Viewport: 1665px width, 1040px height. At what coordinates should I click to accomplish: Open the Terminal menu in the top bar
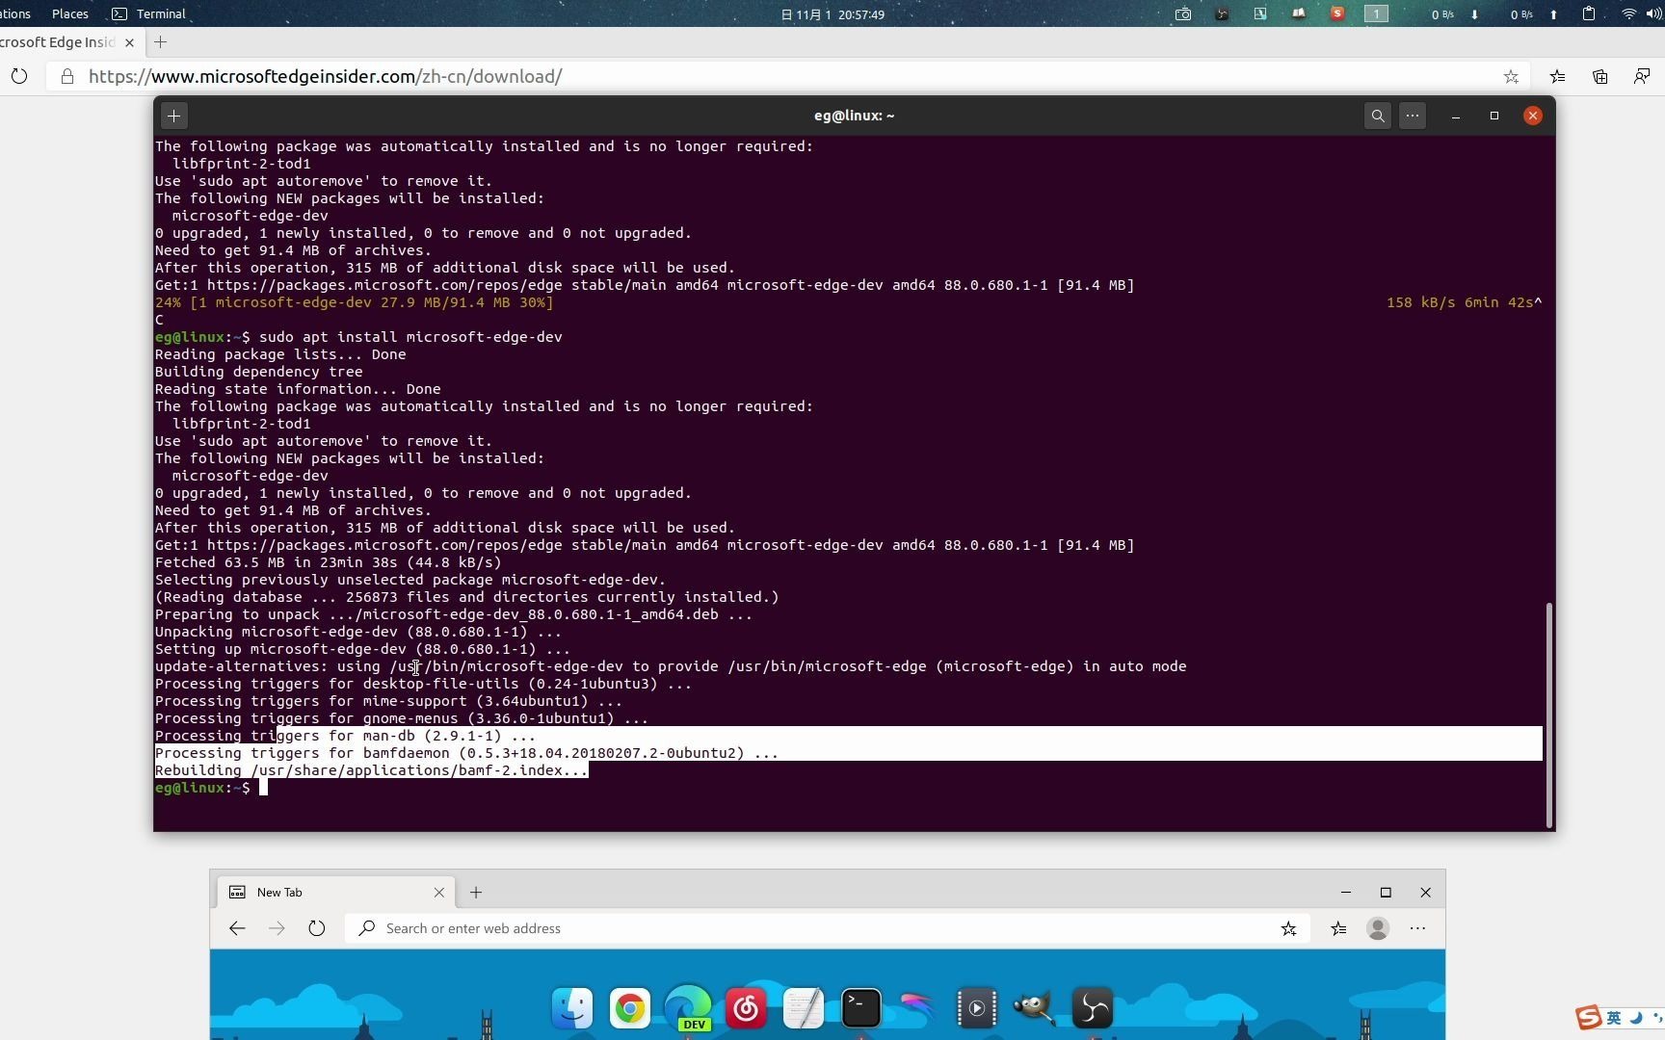pyautogui.click(x=160, y=13)
